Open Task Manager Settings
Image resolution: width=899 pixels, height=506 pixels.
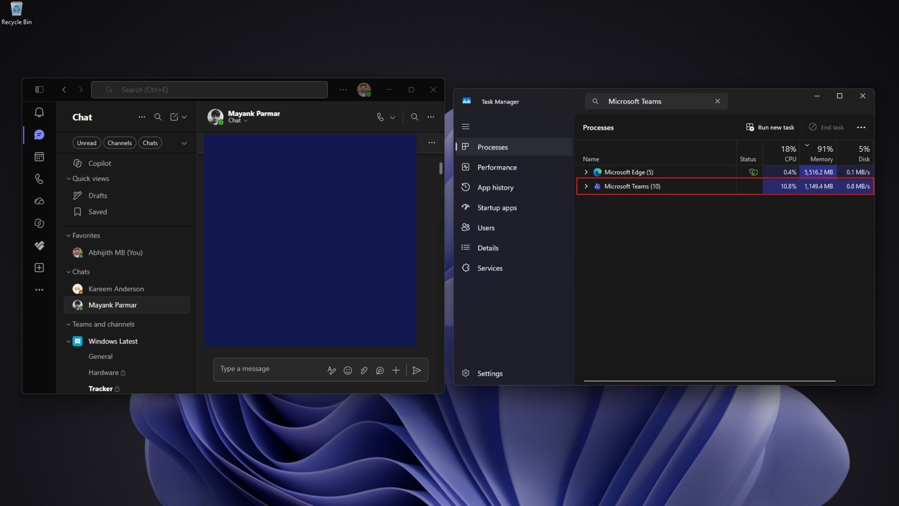[514, 373]
